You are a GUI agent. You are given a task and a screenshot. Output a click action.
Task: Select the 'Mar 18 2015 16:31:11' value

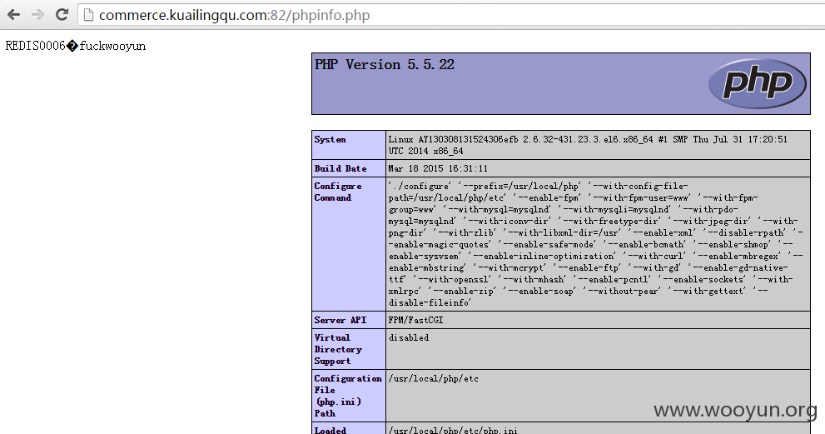[438, 168]
